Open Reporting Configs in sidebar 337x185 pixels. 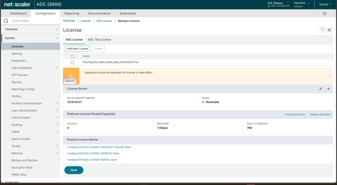tap(23, 89)
